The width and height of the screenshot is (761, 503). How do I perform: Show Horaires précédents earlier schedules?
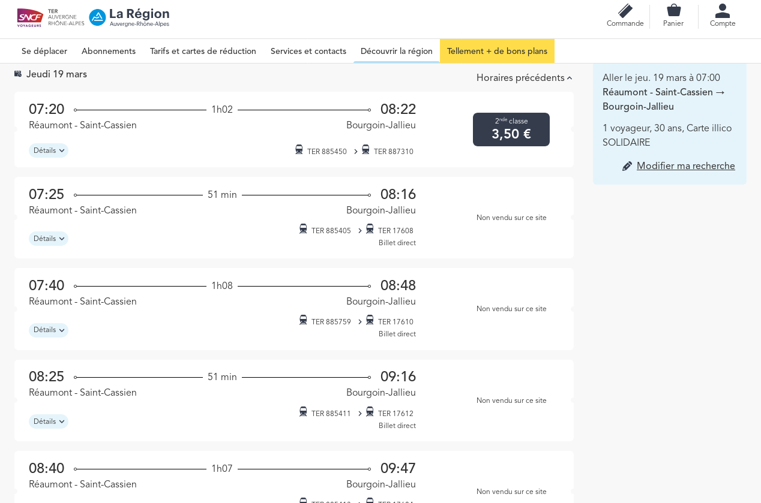[x=524, y=78]
